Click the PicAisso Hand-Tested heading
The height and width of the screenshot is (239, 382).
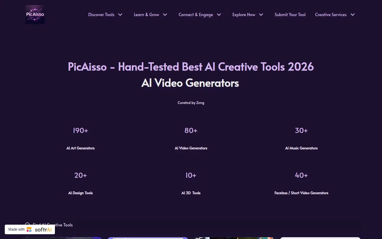(191, 67)
